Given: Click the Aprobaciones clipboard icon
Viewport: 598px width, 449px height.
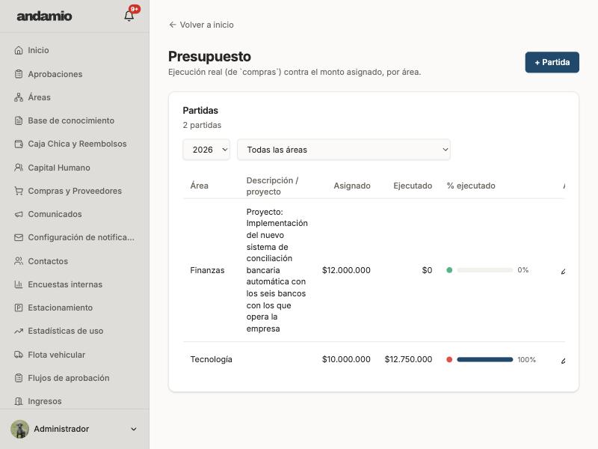Looking at the screenshot, I should click(x=19, y=74).
